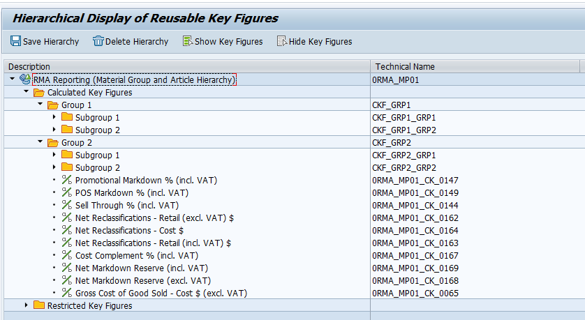585x320 pixels.
Task: Expand Subgroup 1 under Group 1
Action: coord(54,117)
